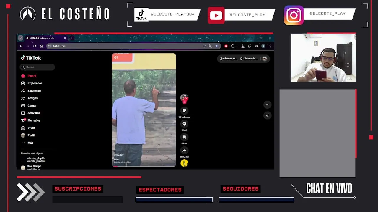The image size is (378, 212).
Task: Open the VIVIR live section
Action: tap(28, 128)
